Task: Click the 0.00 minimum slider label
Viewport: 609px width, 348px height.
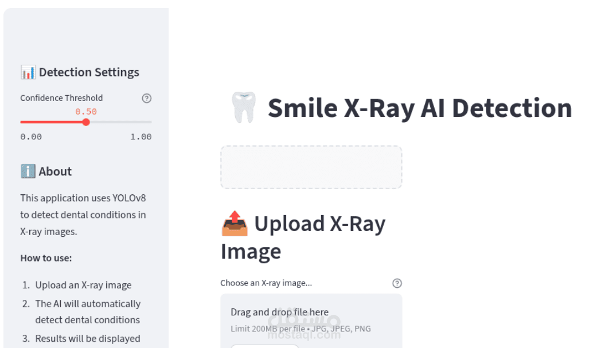Action: pyautogui.click(x=30, y=136)
